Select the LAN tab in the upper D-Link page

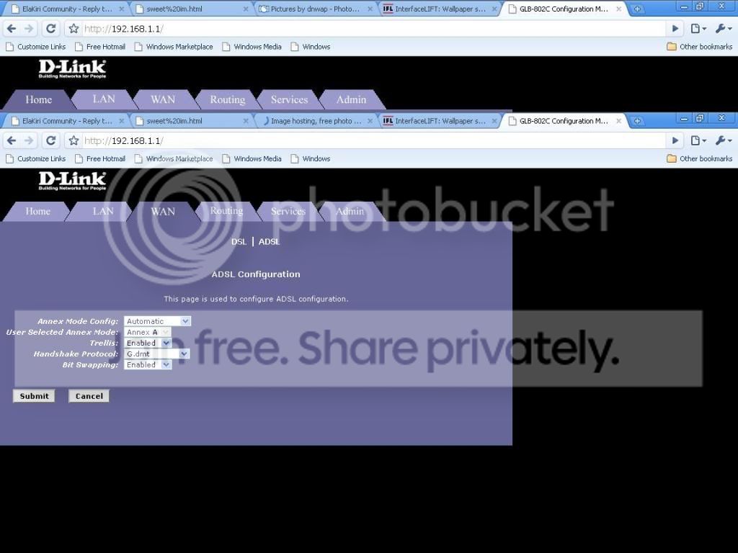(104, 99)
